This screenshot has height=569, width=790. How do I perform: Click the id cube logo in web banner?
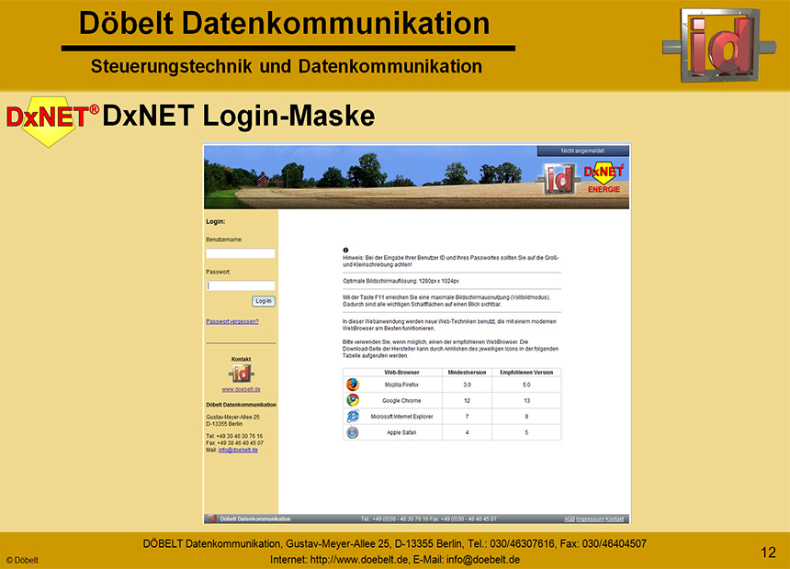[x=559, y=179]
